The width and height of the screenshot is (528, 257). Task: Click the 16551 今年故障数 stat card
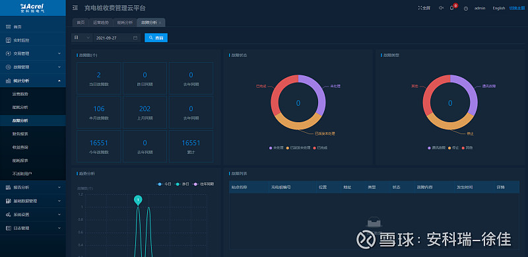click(x=98, y=147)
